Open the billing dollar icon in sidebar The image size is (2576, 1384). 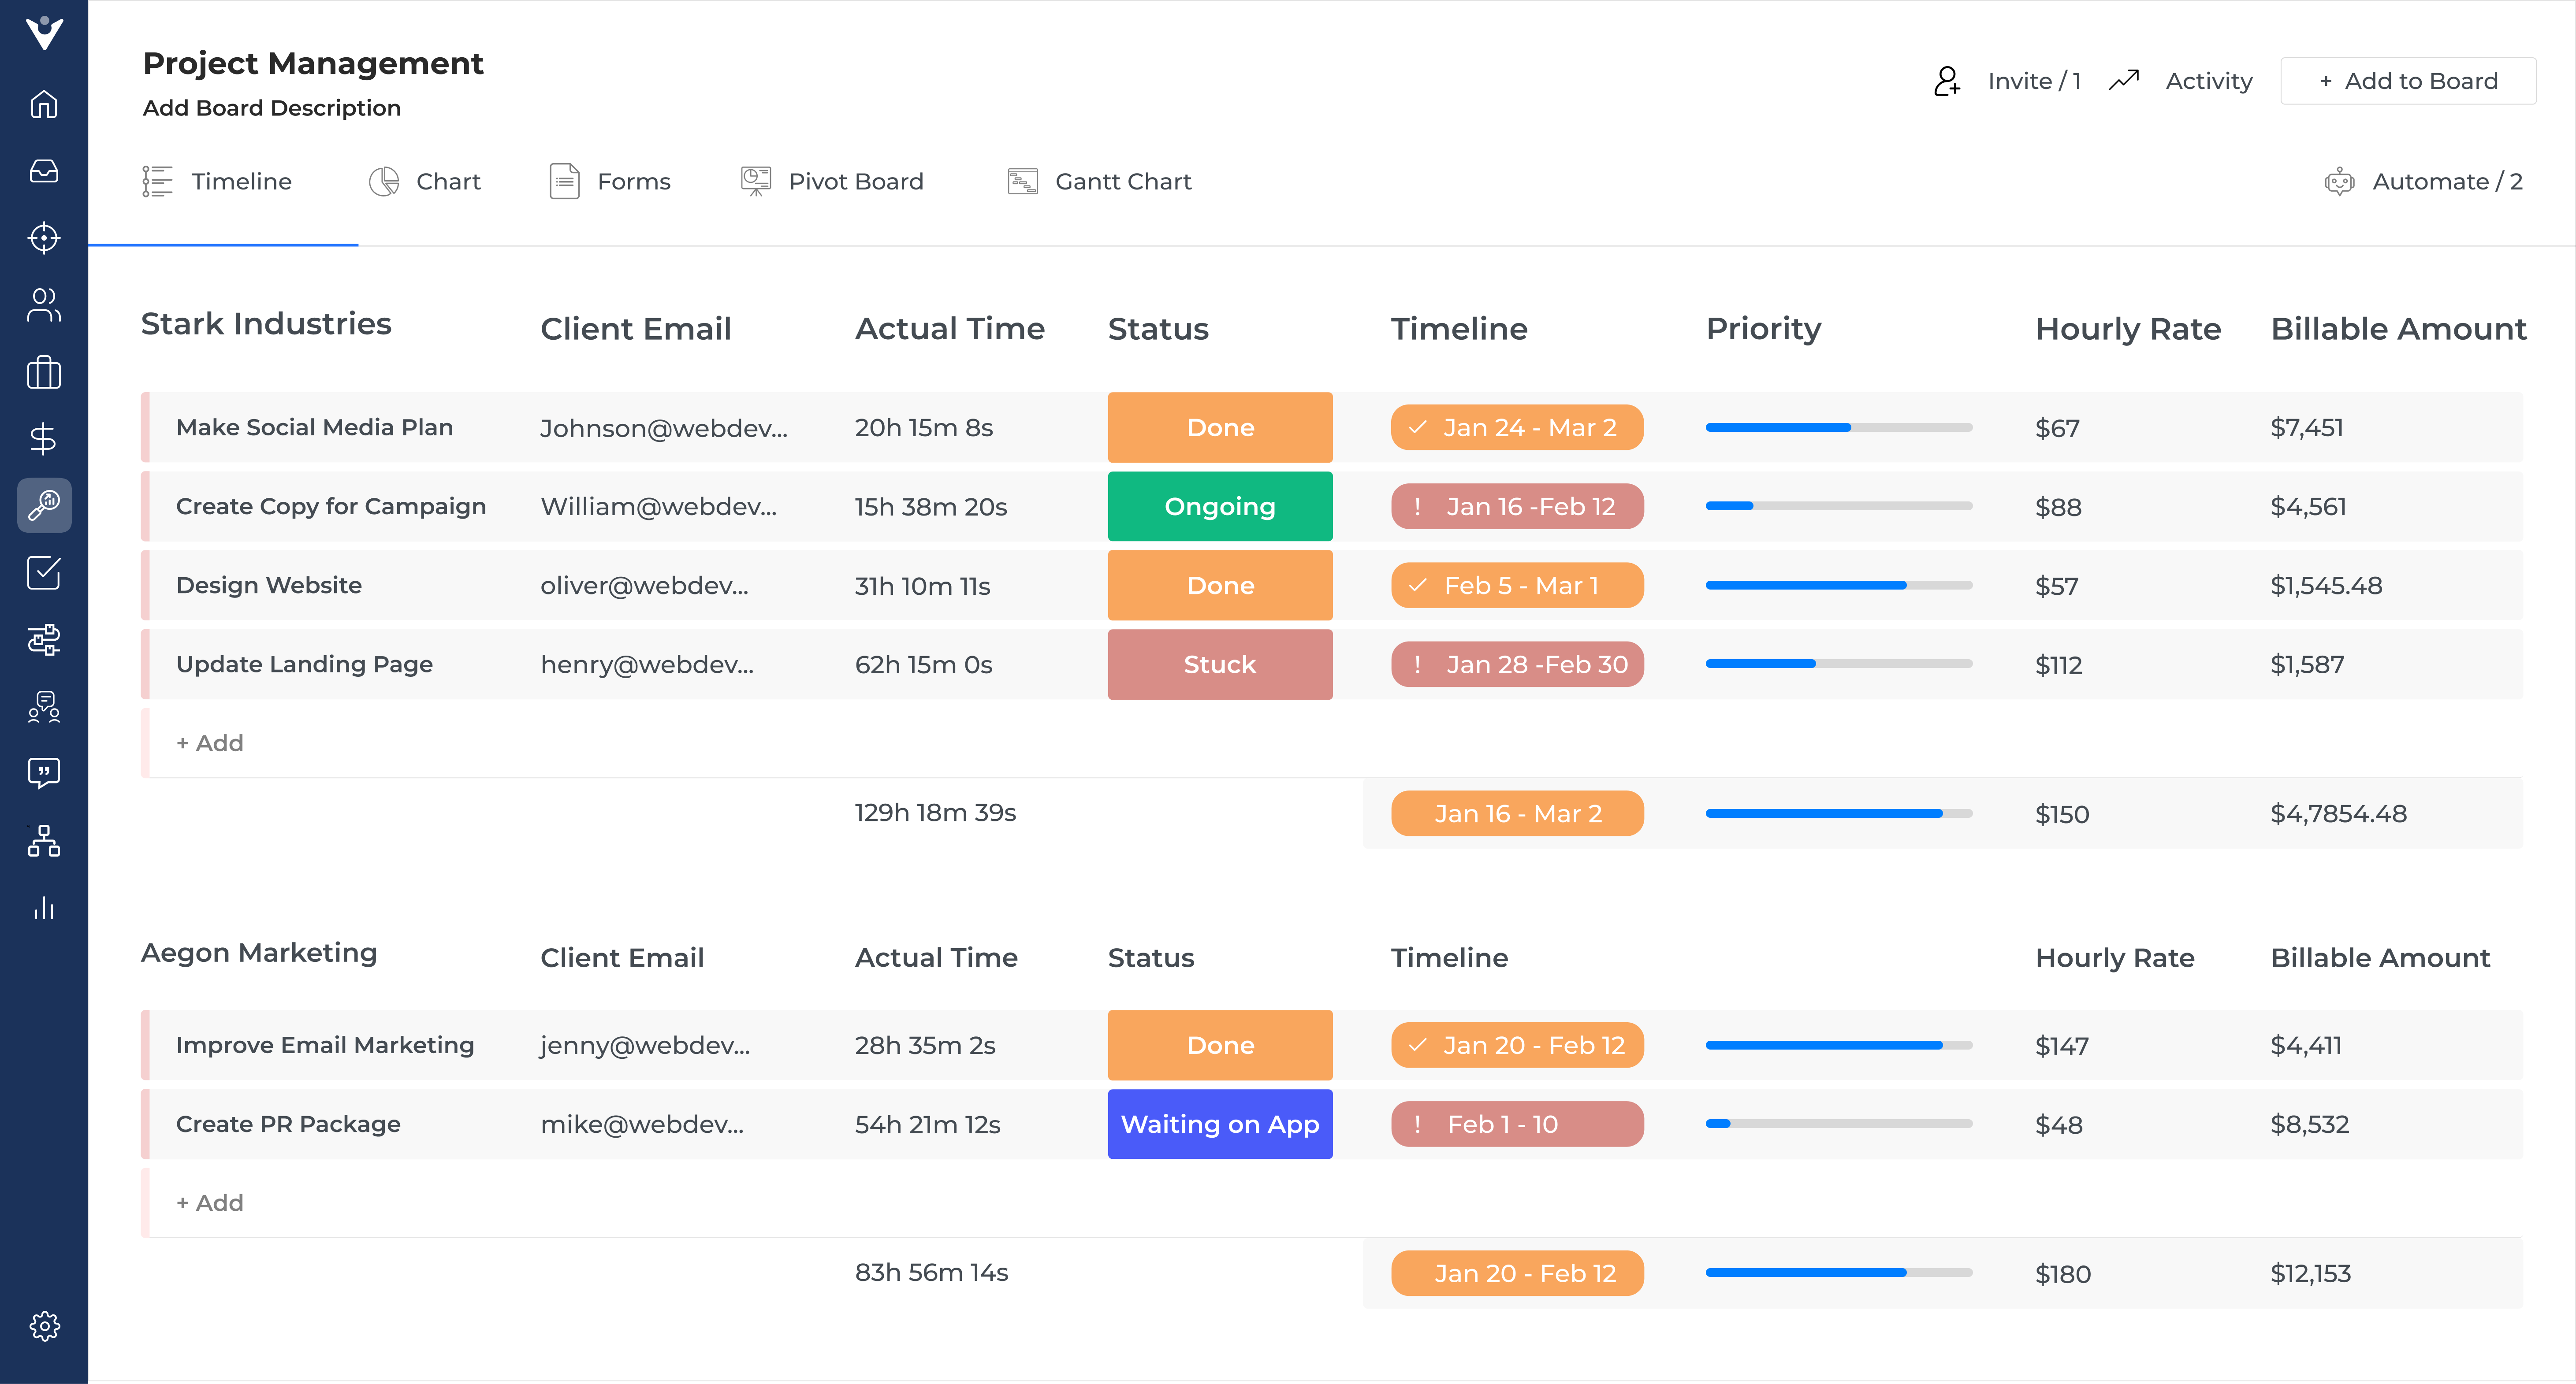coord(44,439)
